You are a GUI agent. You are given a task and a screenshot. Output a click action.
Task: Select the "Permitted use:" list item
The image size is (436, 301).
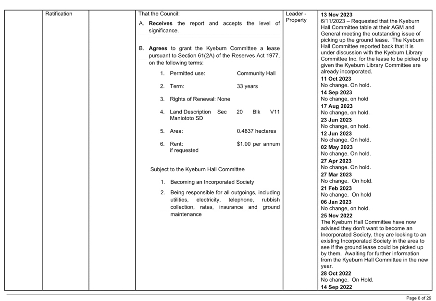[187, 74]
